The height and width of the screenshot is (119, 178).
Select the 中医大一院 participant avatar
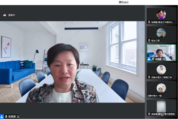pyautogui.click(x=161, y=88)
